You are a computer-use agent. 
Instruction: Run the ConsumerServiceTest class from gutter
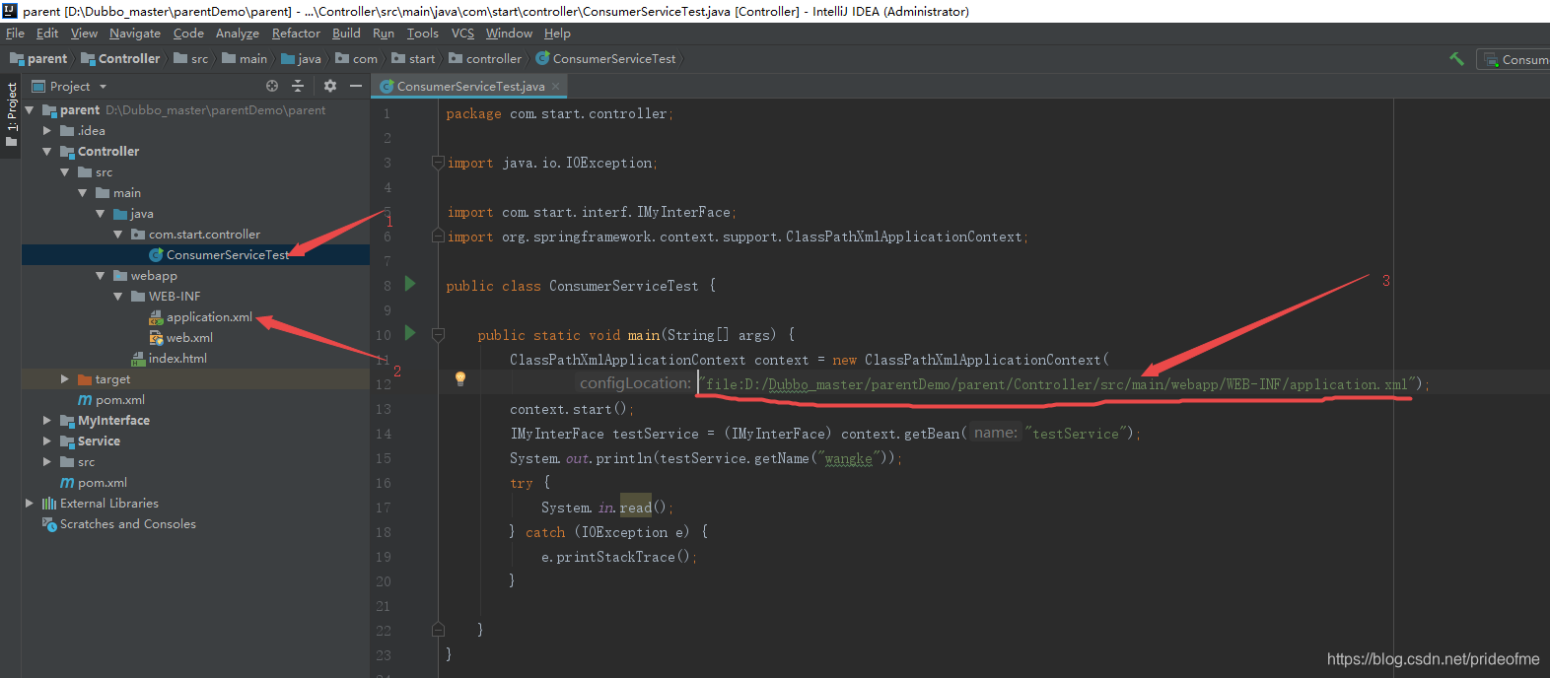tap(410, 284)
